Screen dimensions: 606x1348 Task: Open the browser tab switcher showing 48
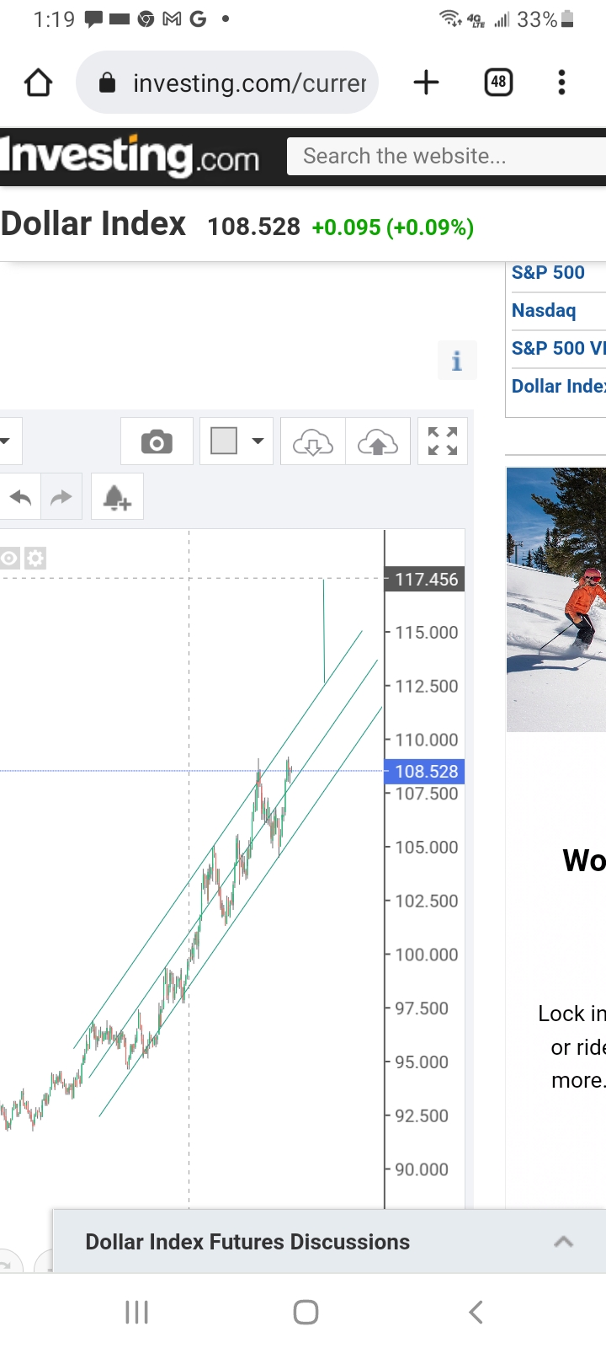coord(498,83)
